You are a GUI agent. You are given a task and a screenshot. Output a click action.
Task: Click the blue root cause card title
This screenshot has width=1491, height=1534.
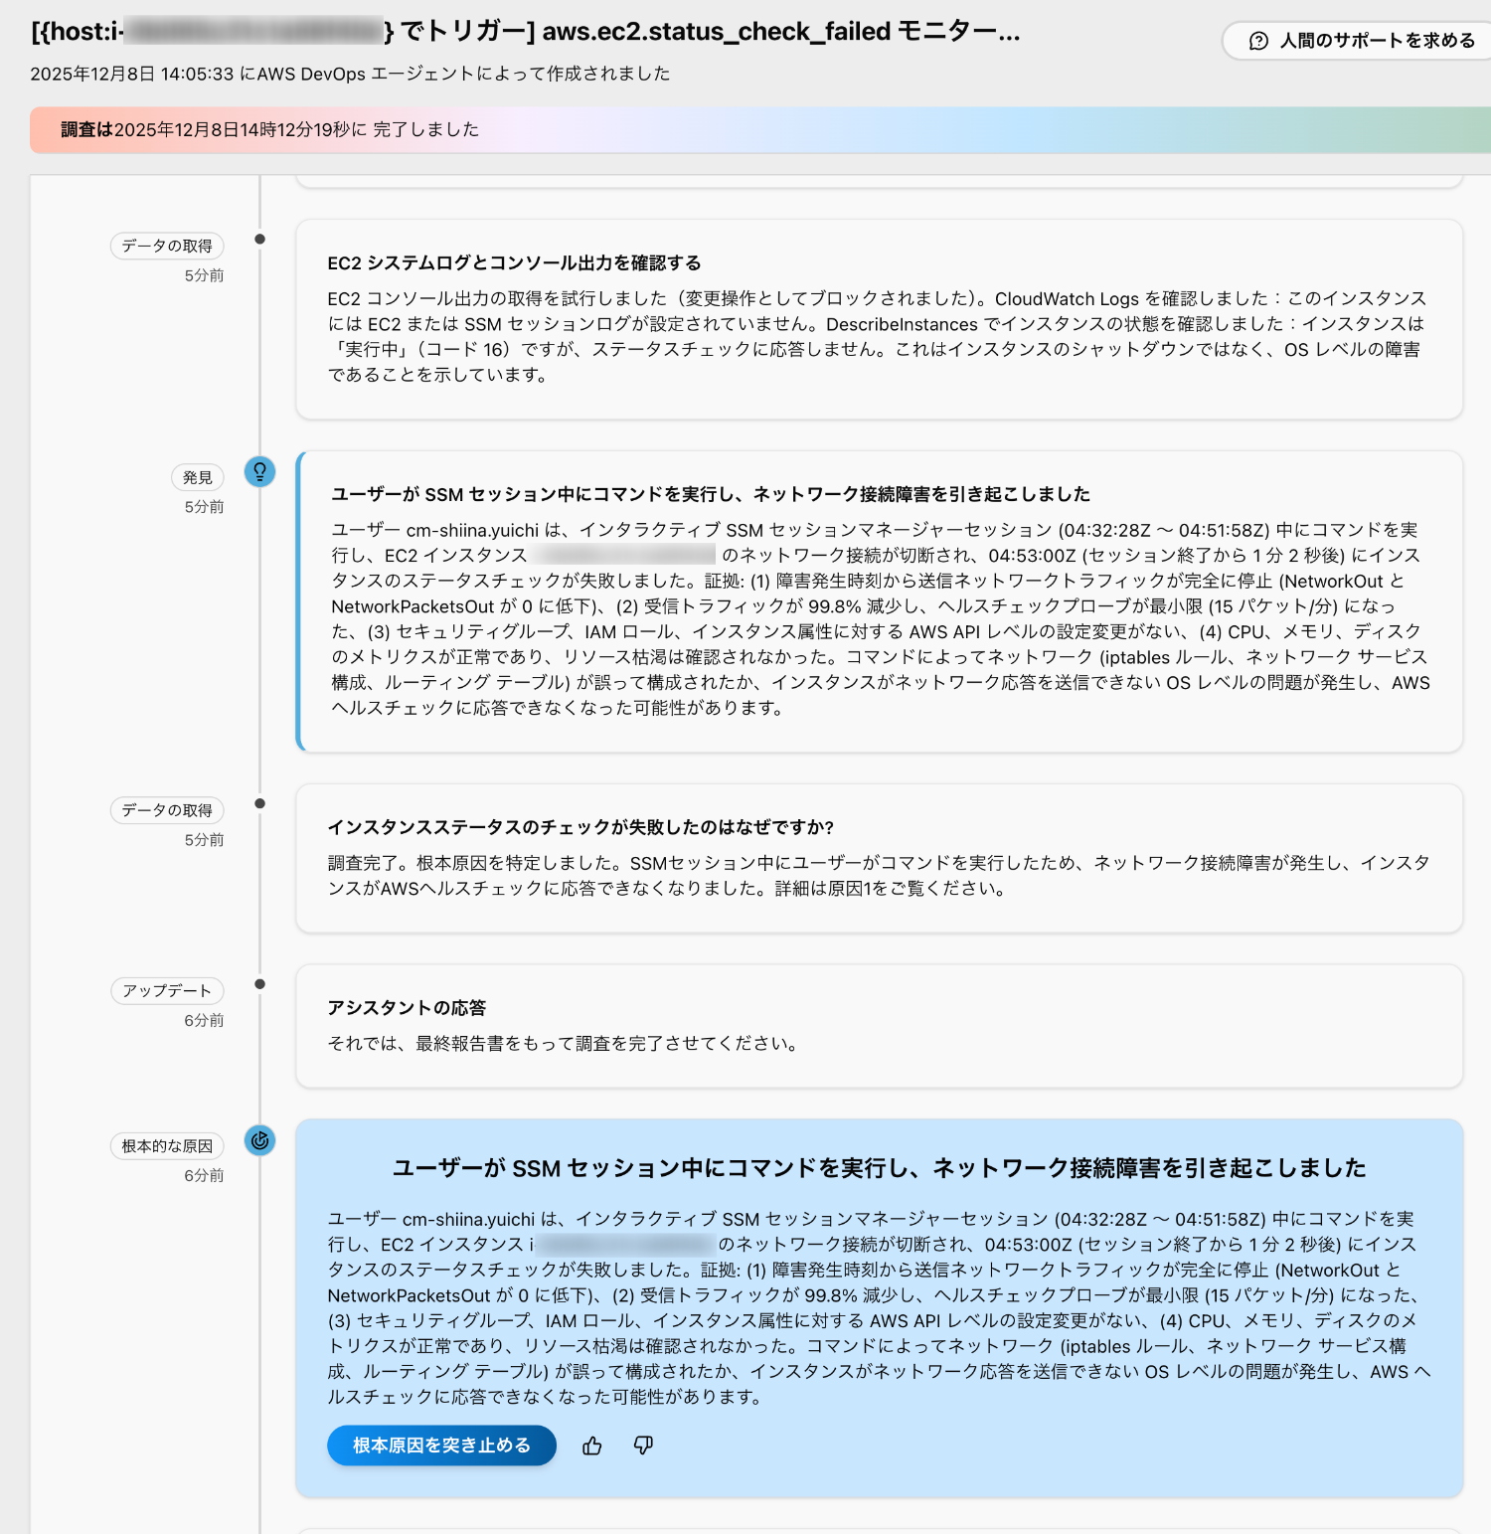pyautogui.click(x=879, y=1168)
